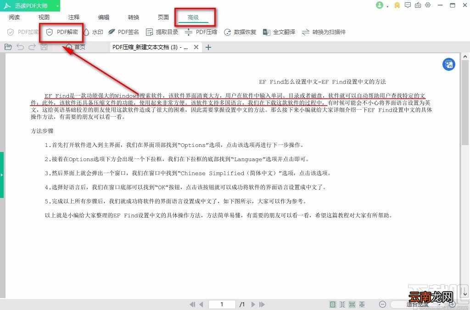Click step 4 text mentioning OK按钮
The width and height of the screenshot is (470, 310).
pos(185,187)
